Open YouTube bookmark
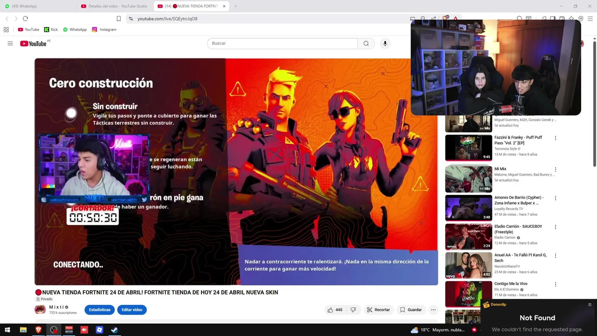The width and height of the screenshot is (597, 336). (28, 29)
